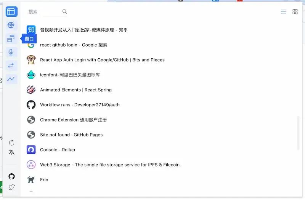Screen dimensions: 305x200
Task: Click the Web3 Storage favicon
Action: click(x=31, y=165)
